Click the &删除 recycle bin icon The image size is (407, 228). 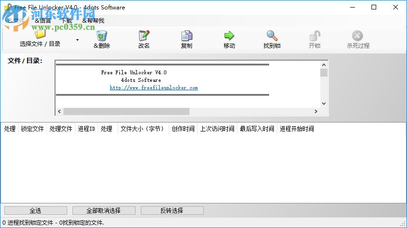tap(101, 35)
